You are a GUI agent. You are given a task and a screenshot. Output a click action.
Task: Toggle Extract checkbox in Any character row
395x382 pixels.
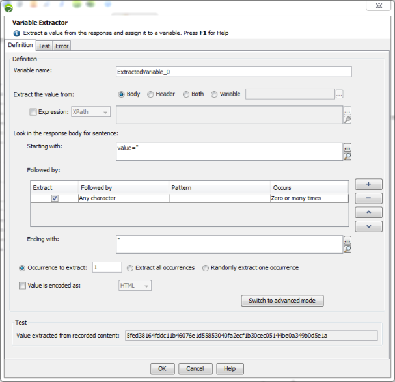click(55, 198)
